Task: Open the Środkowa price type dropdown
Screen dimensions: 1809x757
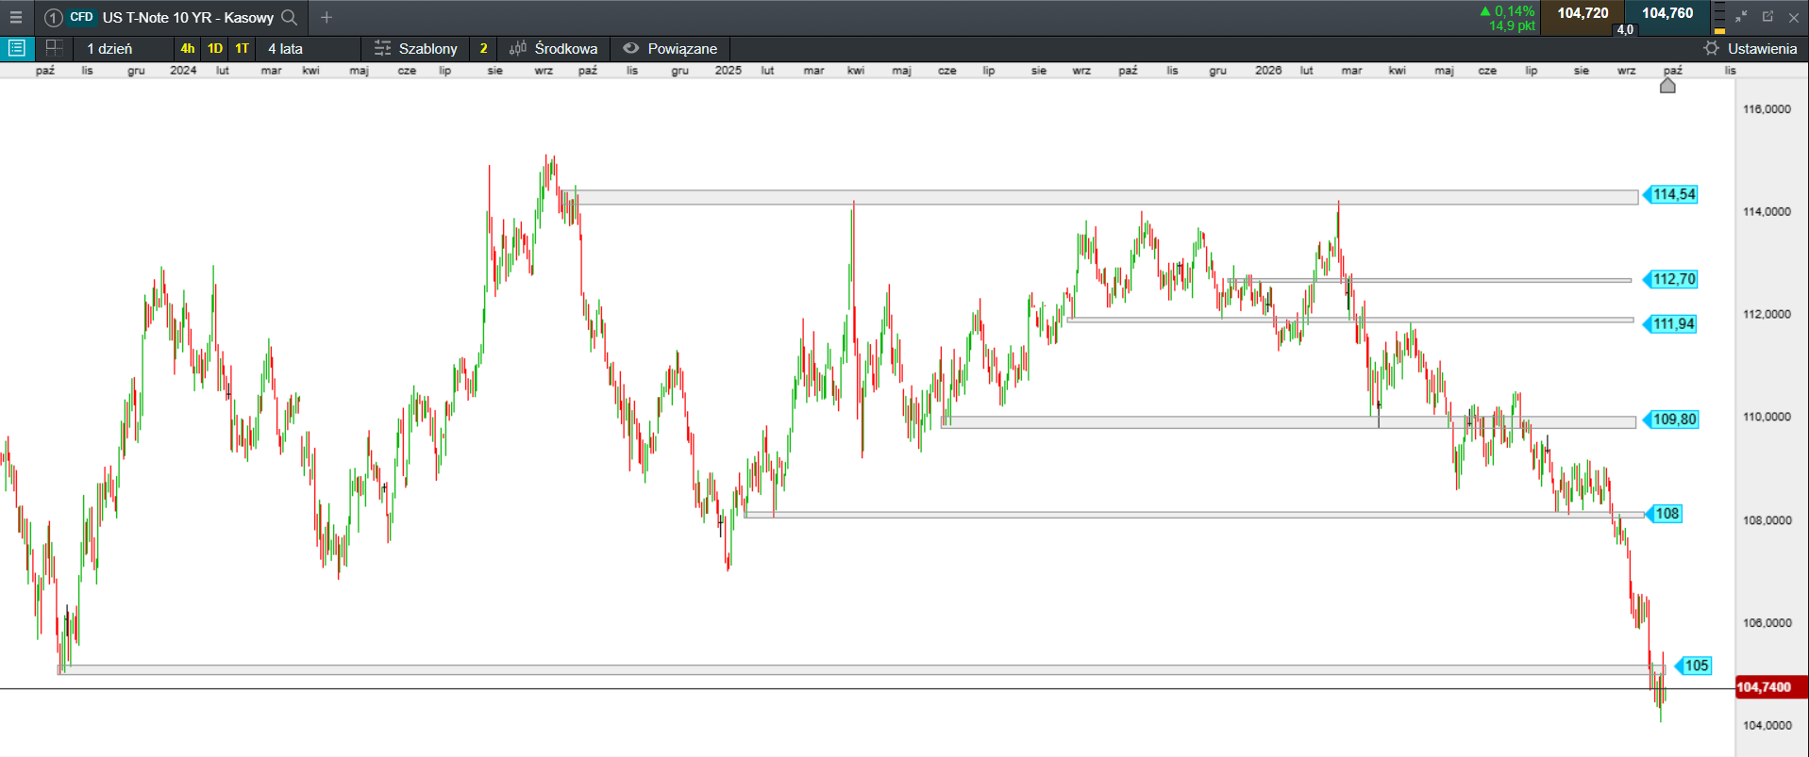Action: pyautogui.click(x=566, y=48)
